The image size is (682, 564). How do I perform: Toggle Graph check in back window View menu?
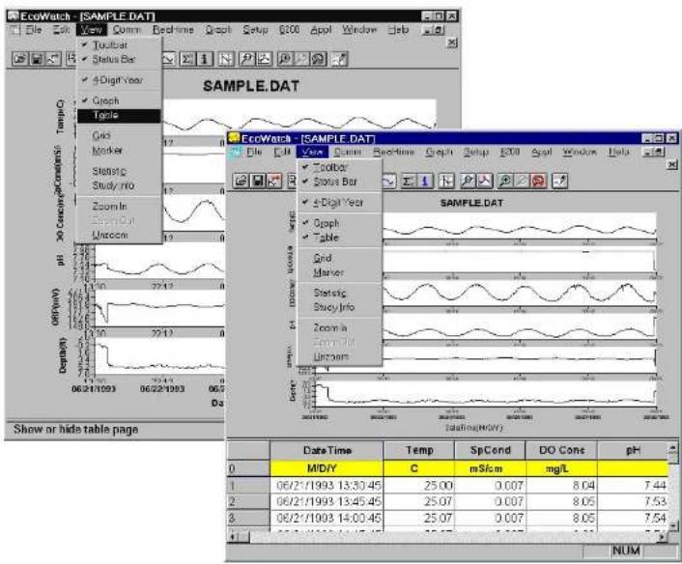[x=119, y=100]
